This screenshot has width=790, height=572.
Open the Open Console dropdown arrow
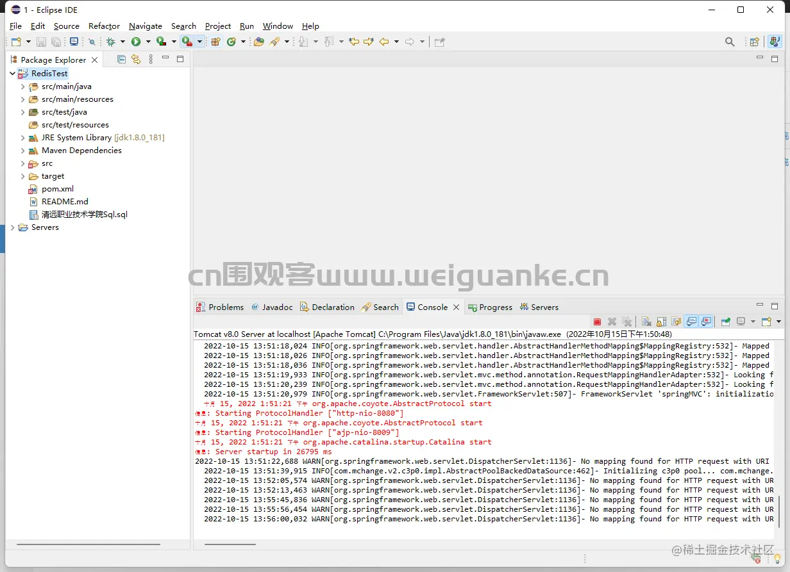click(x=778, y=322)
